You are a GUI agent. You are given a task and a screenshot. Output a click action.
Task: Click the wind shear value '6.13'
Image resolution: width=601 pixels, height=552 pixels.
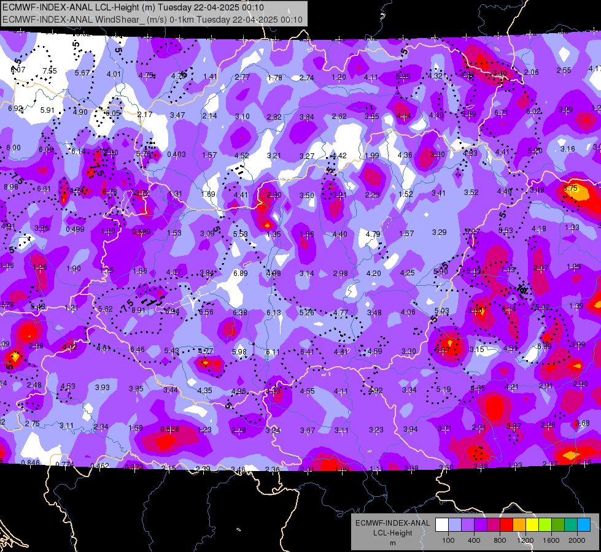coord(274,313)
